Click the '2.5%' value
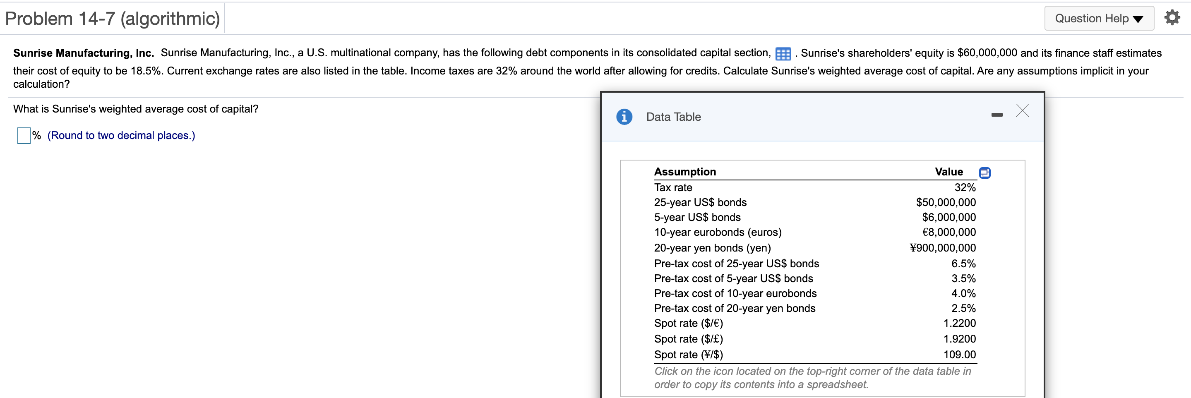The width and height of the screenshot is (1191, 398). 963,308
